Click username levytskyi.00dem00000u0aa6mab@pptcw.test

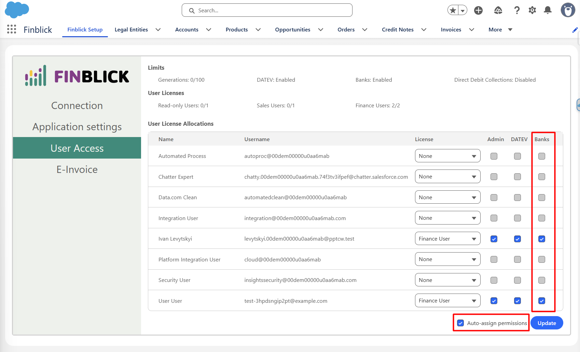point(299,239)
